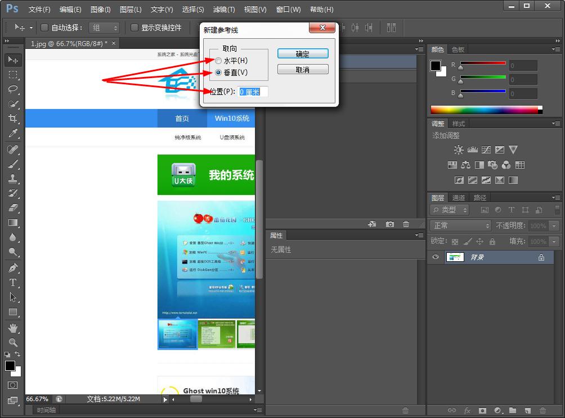Add a Curves adjustment from the Adjustments panel
The image size is (565, 418).
pyautogui.click(x=486, y=149)
